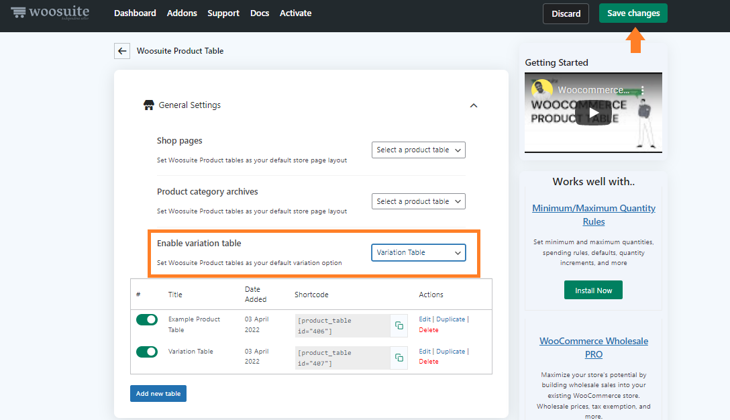Click the Discard button

click(566, 13)
